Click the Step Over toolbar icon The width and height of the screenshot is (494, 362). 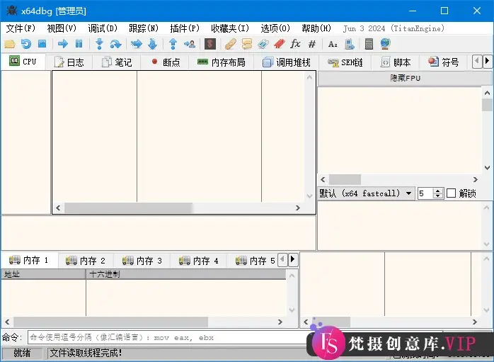point(115,44)
